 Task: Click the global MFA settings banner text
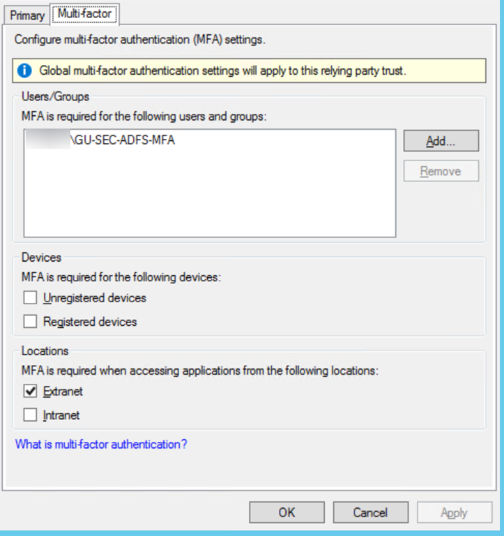(222, 70)
